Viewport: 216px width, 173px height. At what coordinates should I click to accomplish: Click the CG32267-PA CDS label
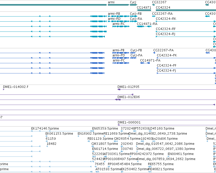pyautogui.click(x=163, y=51)
